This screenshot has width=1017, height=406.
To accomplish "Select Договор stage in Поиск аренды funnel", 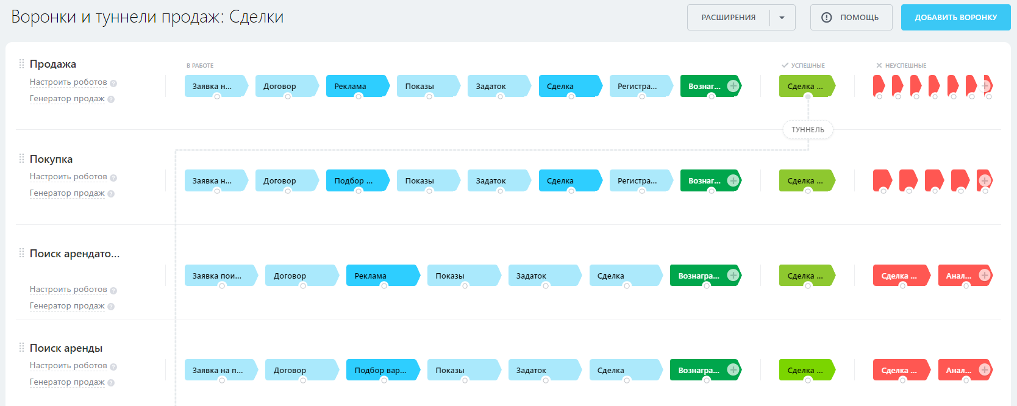I will 302,370.
